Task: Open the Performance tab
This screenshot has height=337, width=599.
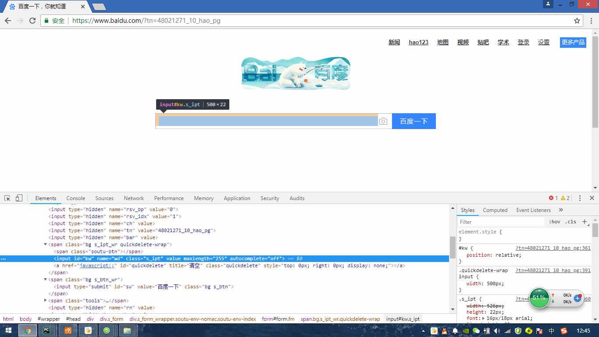Action: point(169,198)
